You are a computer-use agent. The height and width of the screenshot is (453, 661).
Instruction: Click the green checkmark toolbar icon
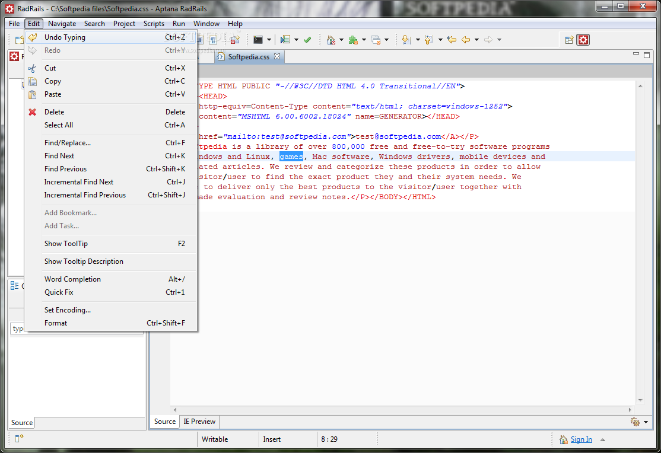[x=307, y=40]
